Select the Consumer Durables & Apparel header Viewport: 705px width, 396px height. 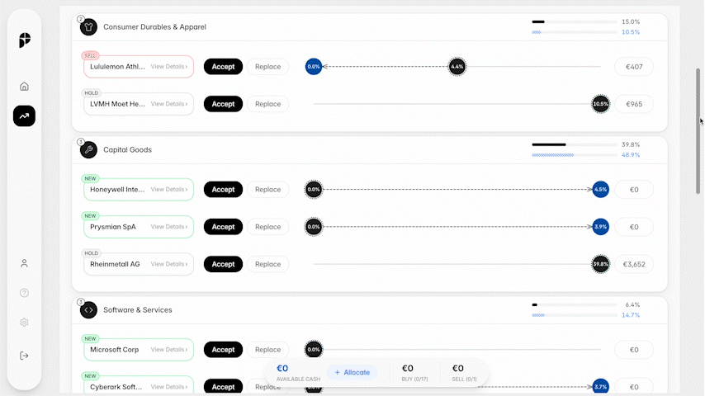pyautogui.click(x=154, y=27)
